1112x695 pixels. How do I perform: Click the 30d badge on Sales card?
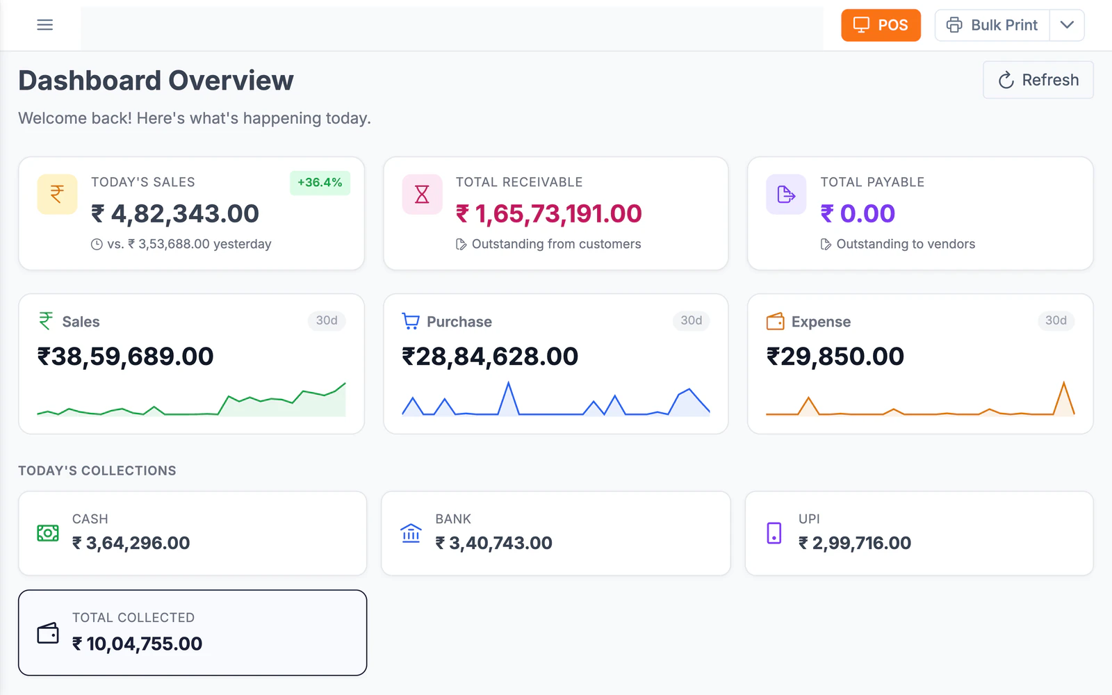327,320
